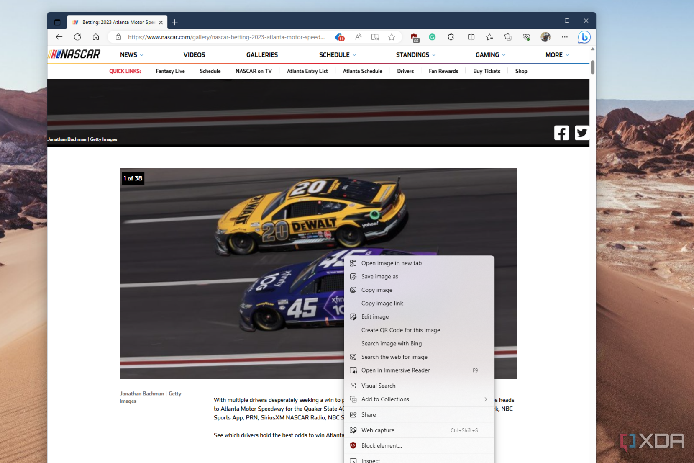Open Fantasy Live quick link
The image size is (694, 463).
170,71
